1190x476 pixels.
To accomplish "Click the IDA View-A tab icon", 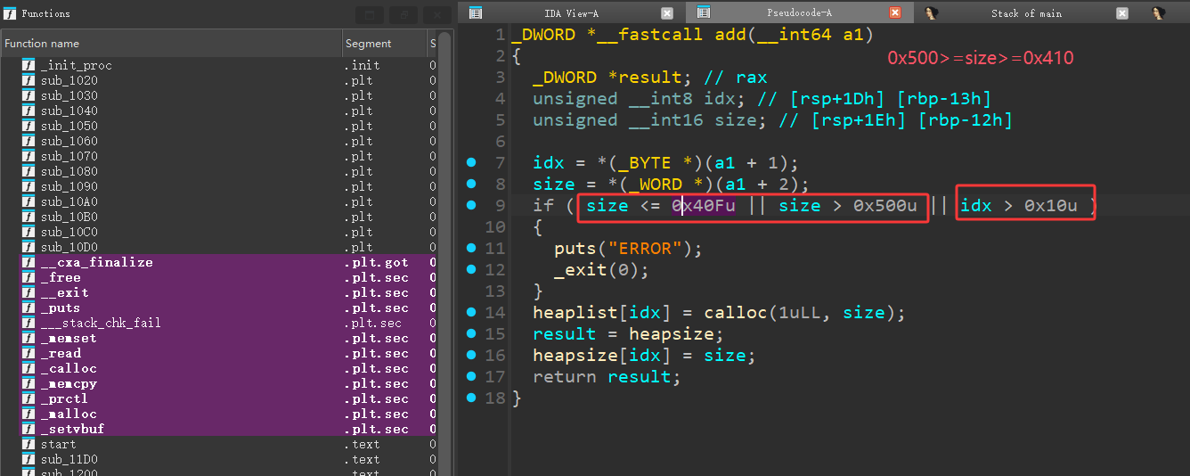I will click(476, 12).
